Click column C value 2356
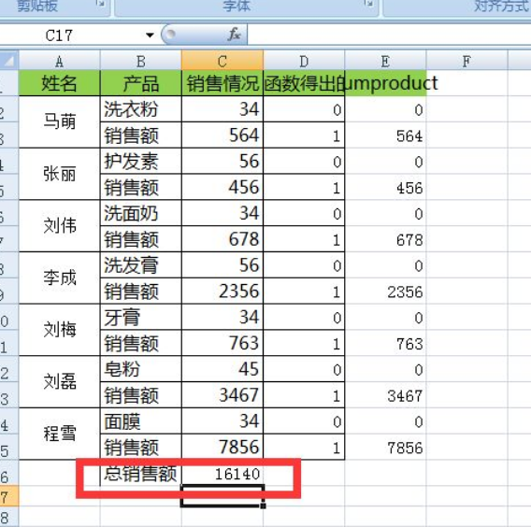The image size is (531, 527). coord(222,292)
